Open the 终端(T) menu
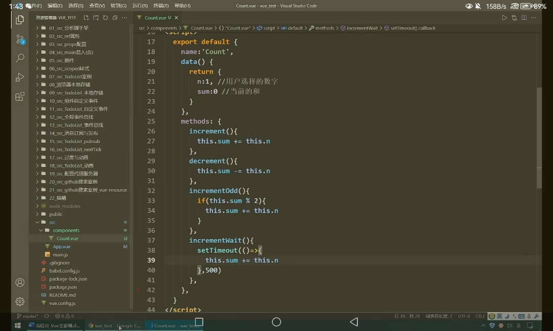The width and height of the screenshot is (553, 331). 161,6
